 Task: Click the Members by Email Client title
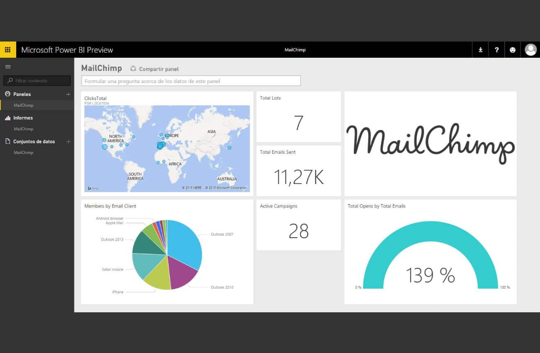(x=110, y=206)
